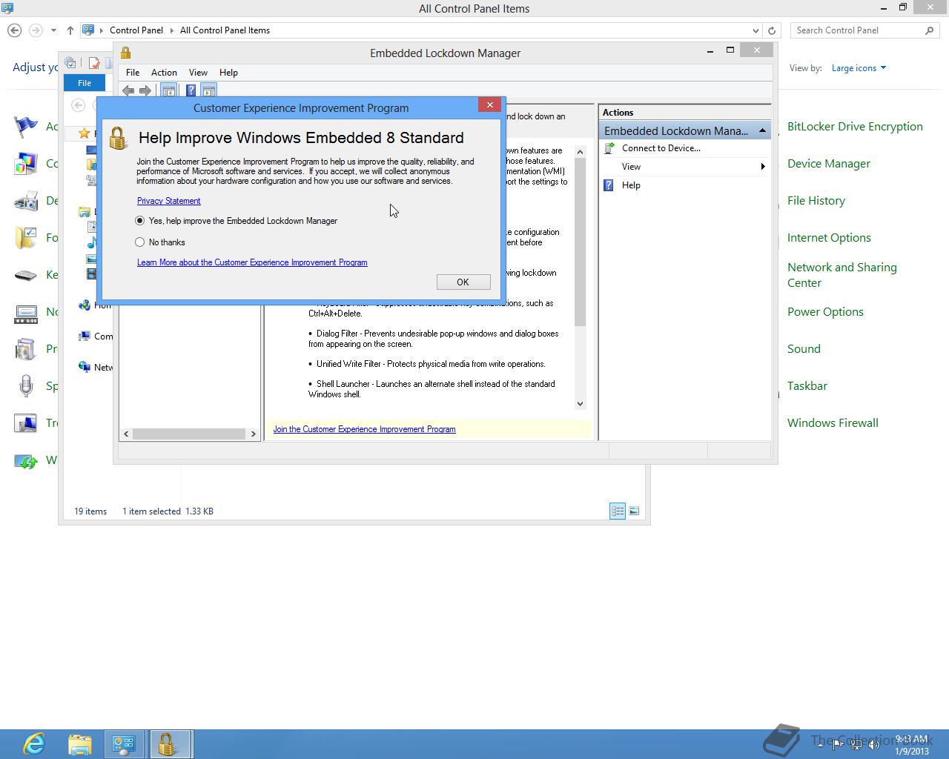Open BitLocker Drive Encryption
The height and width of the screenshot is (759, 949).
click(855, 127)
